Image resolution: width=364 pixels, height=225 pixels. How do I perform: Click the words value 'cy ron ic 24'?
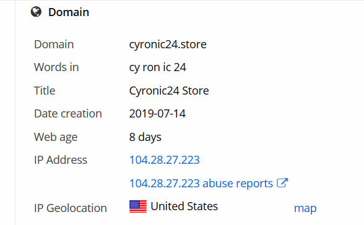(x=157, y=67)
